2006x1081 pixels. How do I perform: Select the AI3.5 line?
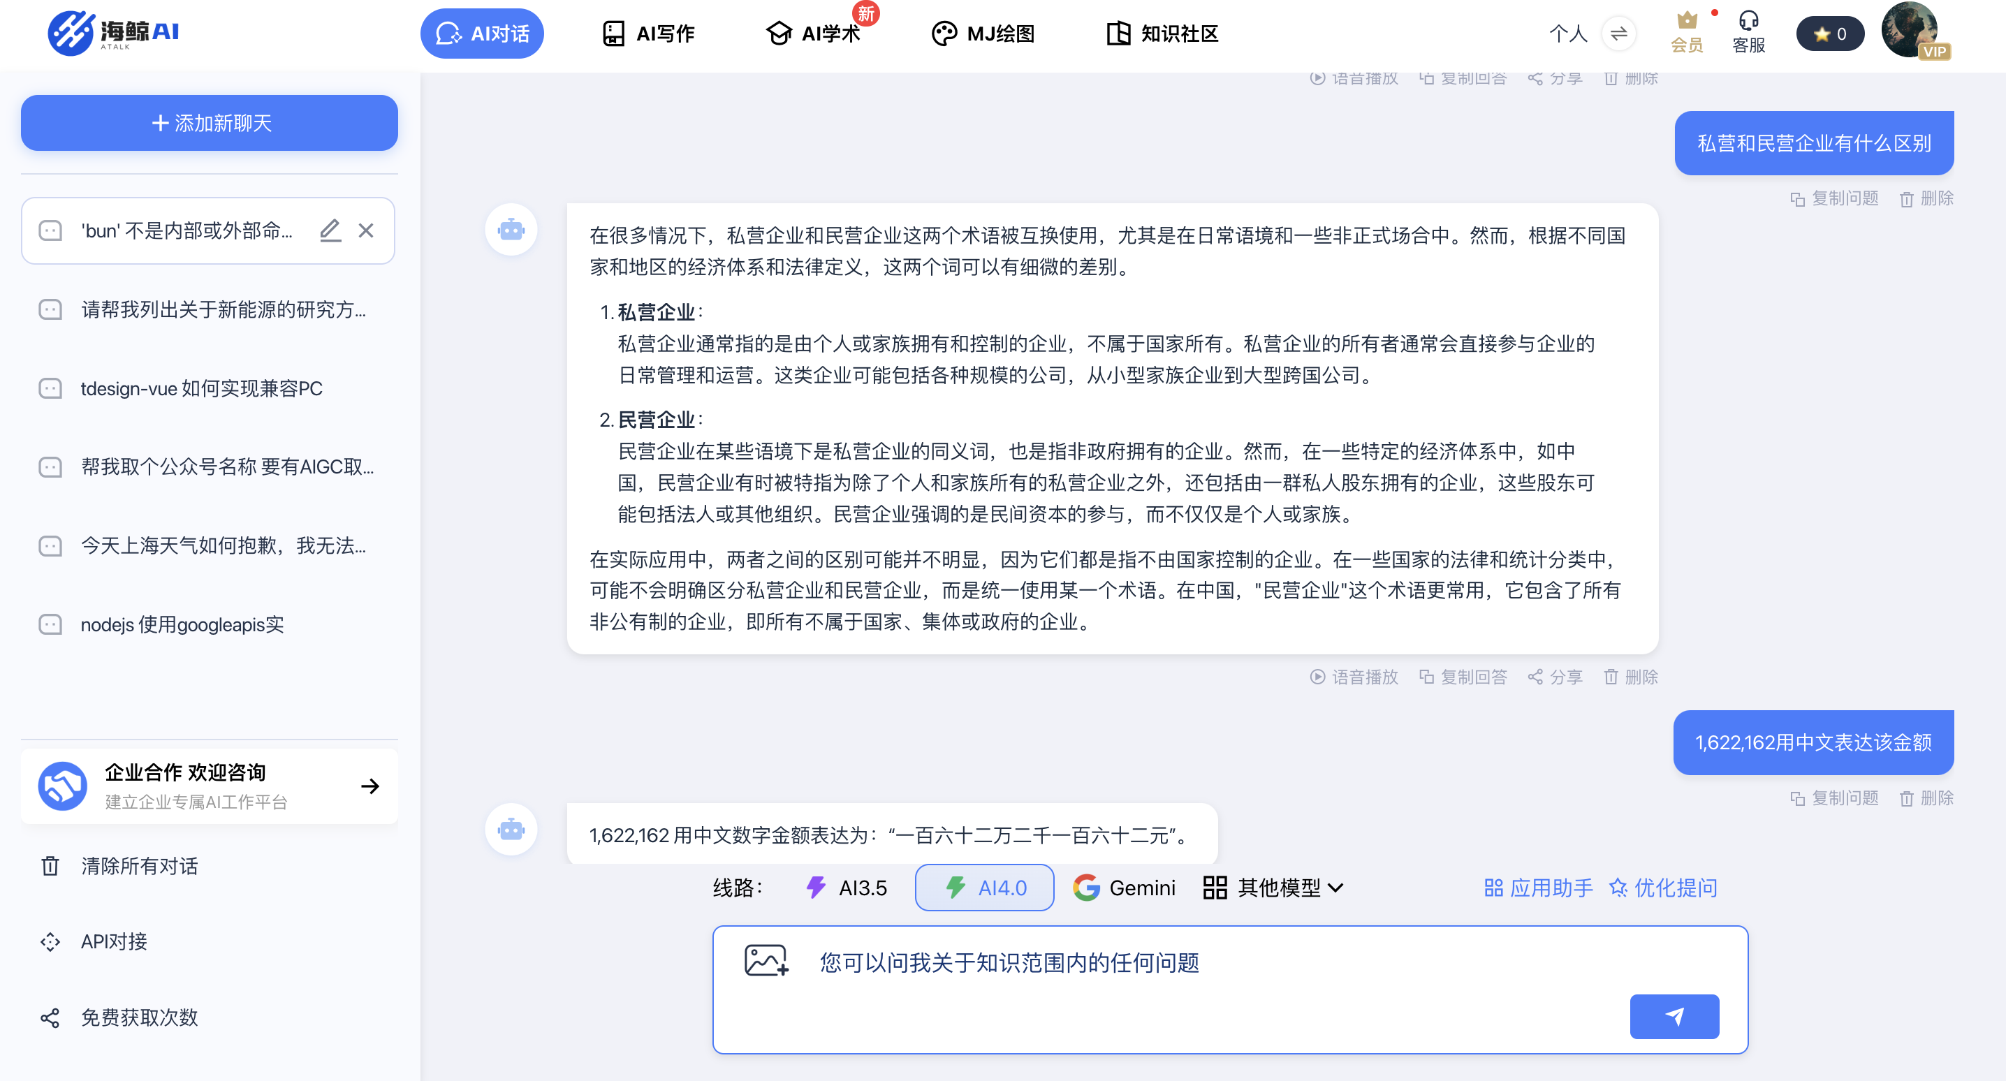[847, 888]
